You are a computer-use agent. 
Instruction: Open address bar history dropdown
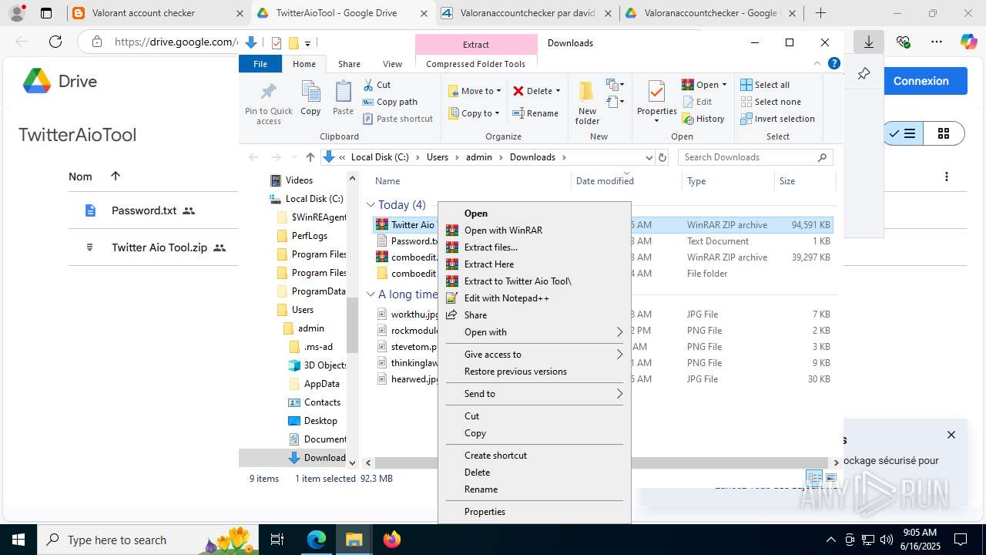click(x=649, y=157)
